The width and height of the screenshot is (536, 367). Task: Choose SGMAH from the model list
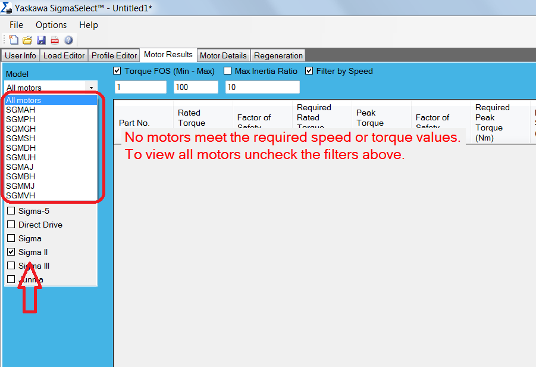pyautogui.click(x=51, y=110)
